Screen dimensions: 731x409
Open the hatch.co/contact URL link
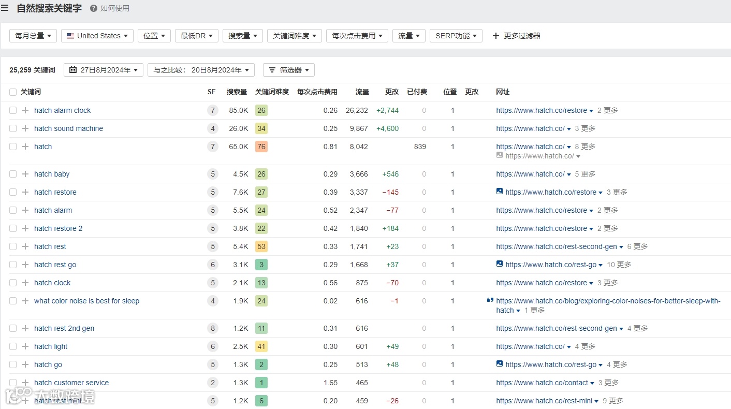542,383
